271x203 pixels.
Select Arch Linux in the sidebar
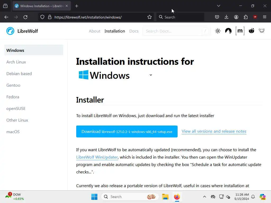pyautogui.click(x=16, y=62)
